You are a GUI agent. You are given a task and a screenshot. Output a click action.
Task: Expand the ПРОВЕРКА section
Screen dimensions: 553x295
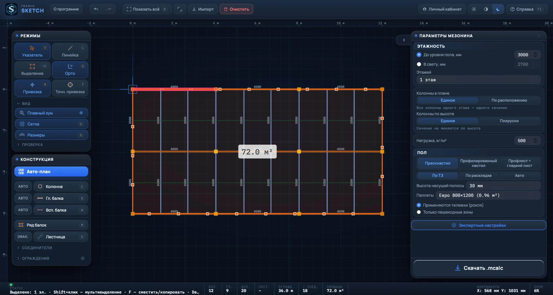pos(30,145)
